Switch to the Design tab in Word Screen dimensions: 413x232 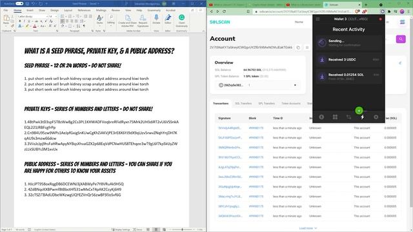click(54, 10)
